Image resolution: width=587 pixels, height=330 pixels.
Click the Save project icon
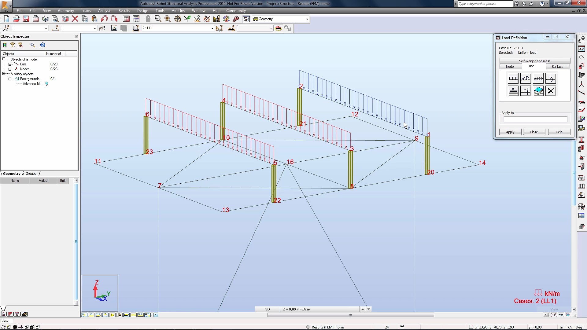click(x=26, y=19)
